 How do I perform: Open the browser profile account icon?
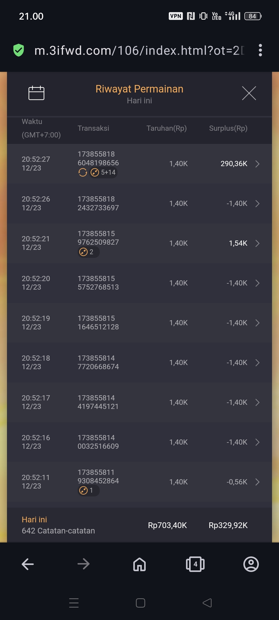coord(251,564)
